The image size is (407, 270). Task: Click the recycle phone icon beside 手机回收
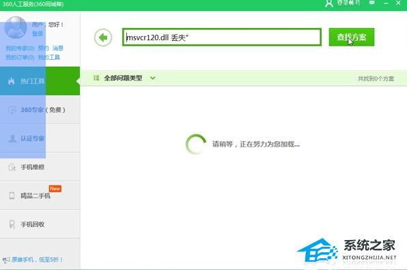pos(12,224)
